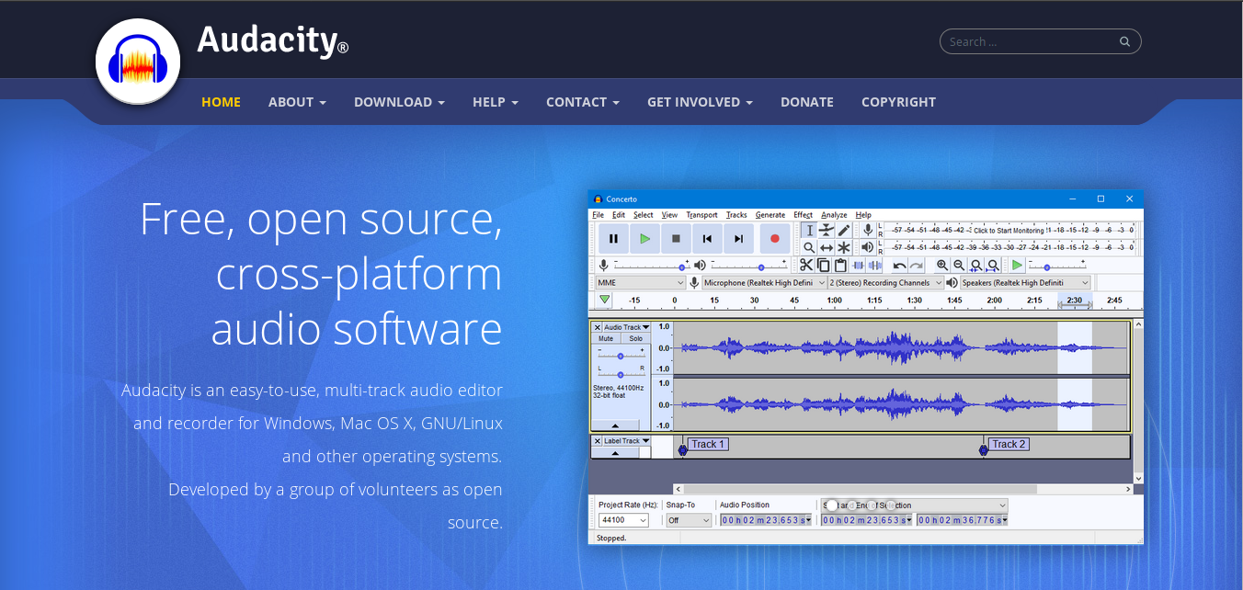
Task: Click the recording meter microphone icon
Action: pos(867,230)
